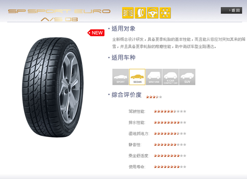The height and width of the screenshot is (179, 247).
Task: Select the SPORT vehicle type icon
Action: [121, 77]
